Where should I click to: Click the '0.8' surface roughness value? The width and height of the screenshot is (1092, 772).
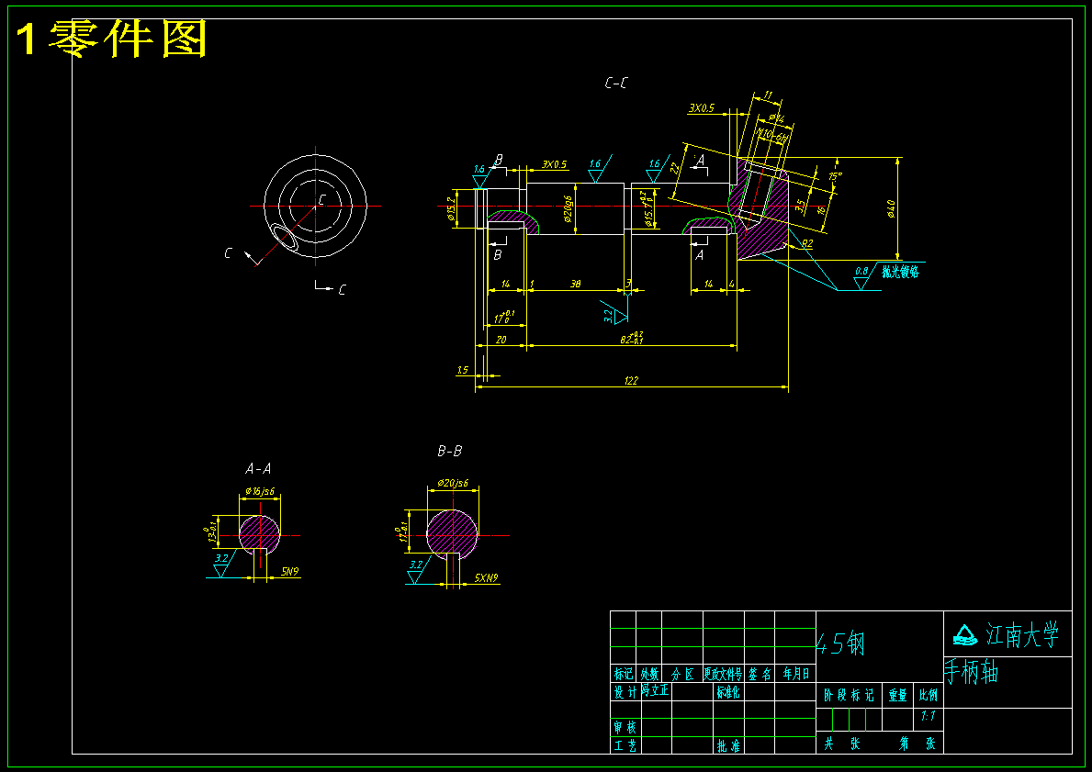coord(861,271)
